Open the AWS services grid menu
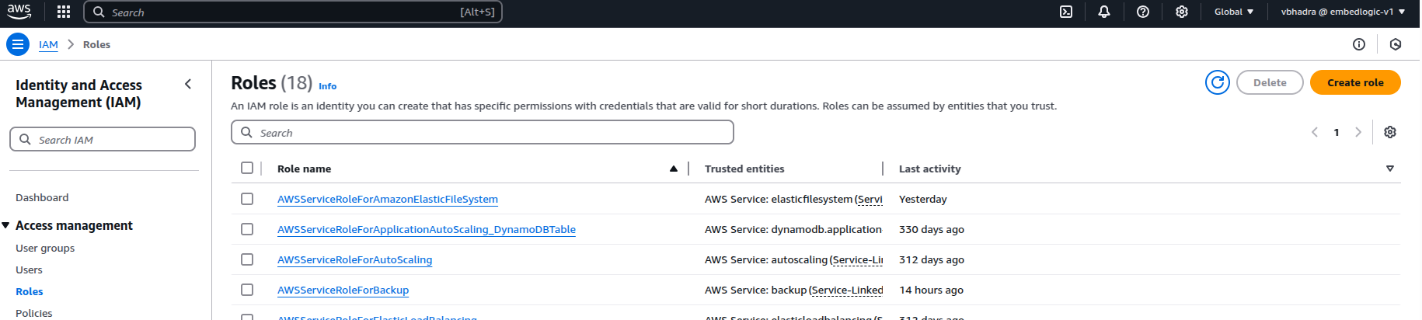This screenshot has height=320, width=1422. pyautogui.click(x=64, y=12)
